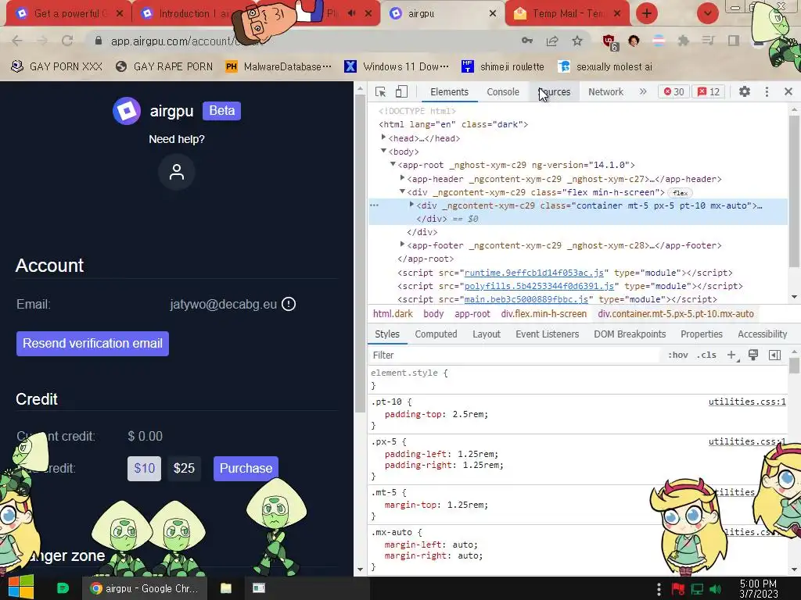
Task: Click the 30 errors counter badge
Action: [x=673, y=92]
